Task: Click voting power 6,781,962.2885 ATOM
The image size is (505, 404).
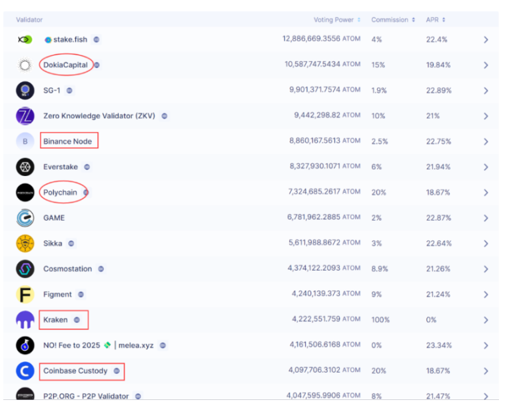Action: pos(324,217)
